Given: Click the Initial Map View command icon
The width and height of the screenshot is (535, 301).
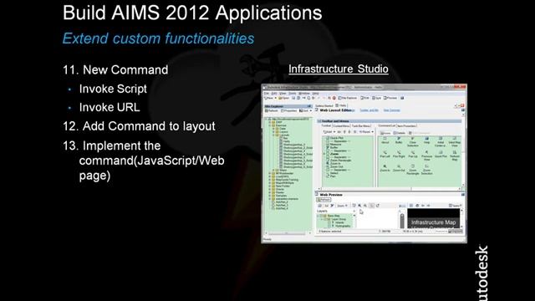Looking at the screenshot, I should (455, 141).
